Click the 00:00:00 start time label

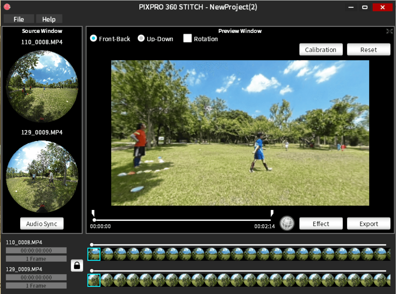[x=100, y=226]
